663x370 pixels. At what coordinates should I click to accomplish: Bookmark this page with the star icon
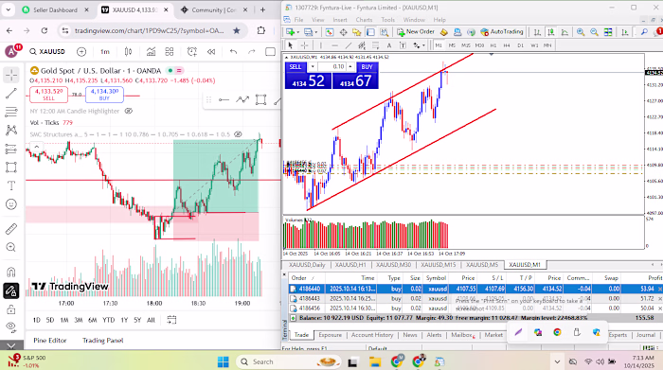(x=237, y=30)
